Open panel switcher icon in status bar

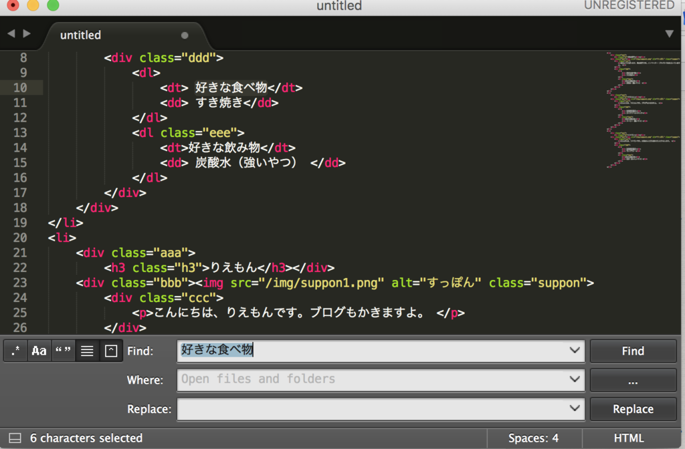(15, 438)
